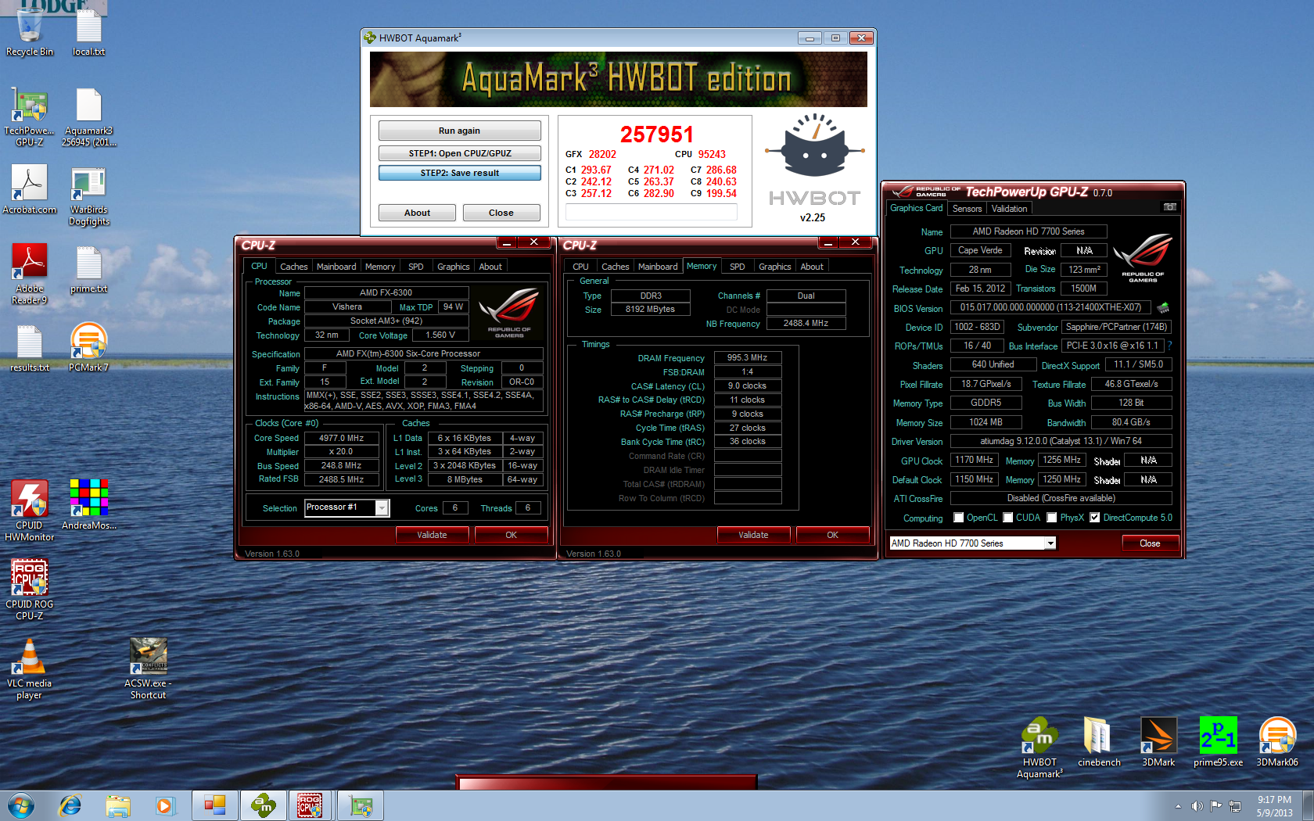The height and width of the screenshot is (821, 1314).
Task: Open cinebench folder icon on desktop
Action: click(1099, 742)
